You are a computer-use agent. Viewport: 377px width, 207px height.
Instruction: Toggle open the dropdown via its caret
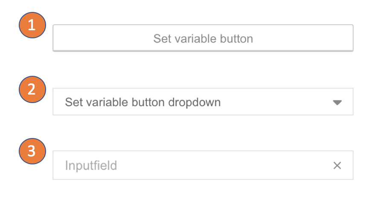pyautogui.click(x=337, y=103)
